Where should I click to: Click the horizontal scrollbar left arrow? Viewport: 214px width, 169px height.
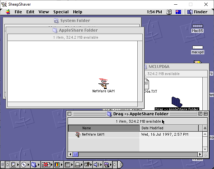pos(70,154)
